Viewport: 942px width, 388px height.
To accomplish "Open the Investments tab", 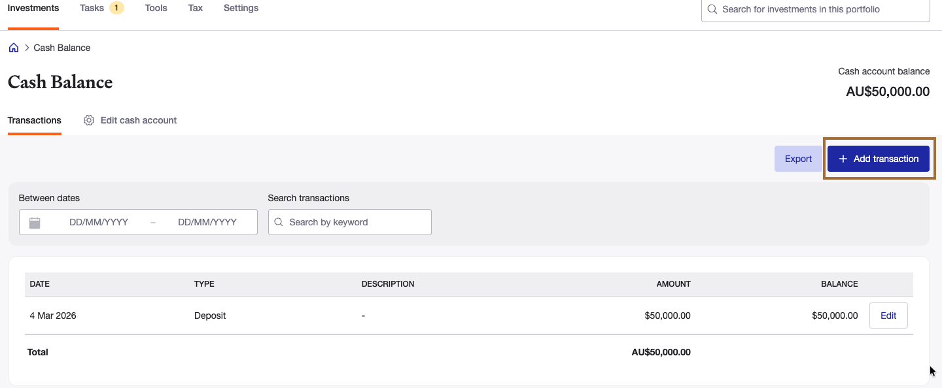I will click(x=33, y=8).
